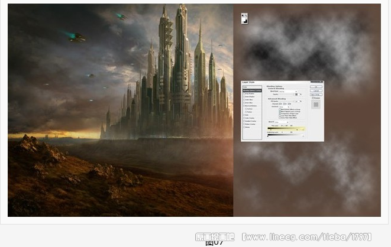Screen dimensions: 391x247
Task: Enable the Inner Shadow effect checkbox
Action: (x=244, y=96)
